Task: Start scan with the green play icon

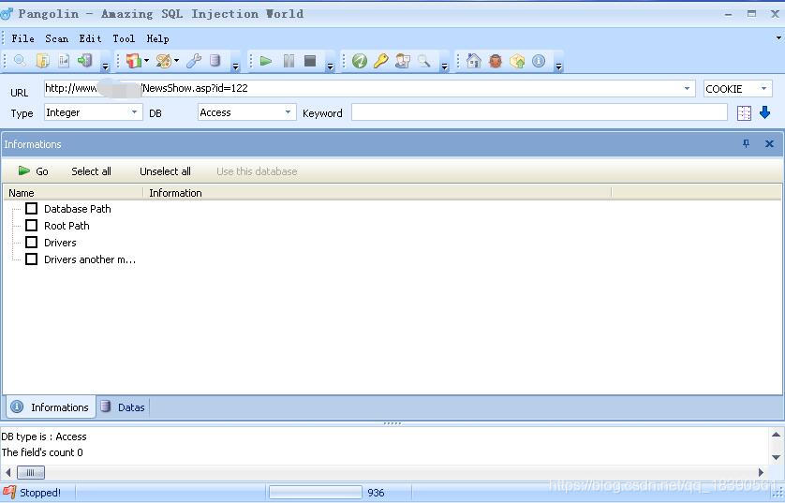Action: click(266, 61)
